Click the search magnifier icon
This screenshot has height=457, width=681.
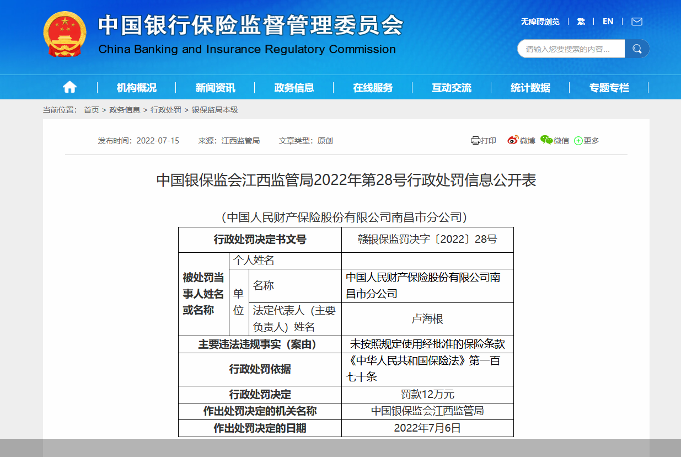637,49
